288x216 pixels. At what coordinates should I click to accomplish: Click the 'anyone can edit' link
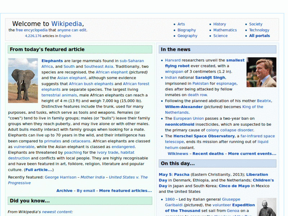click(x=72, y=30)
